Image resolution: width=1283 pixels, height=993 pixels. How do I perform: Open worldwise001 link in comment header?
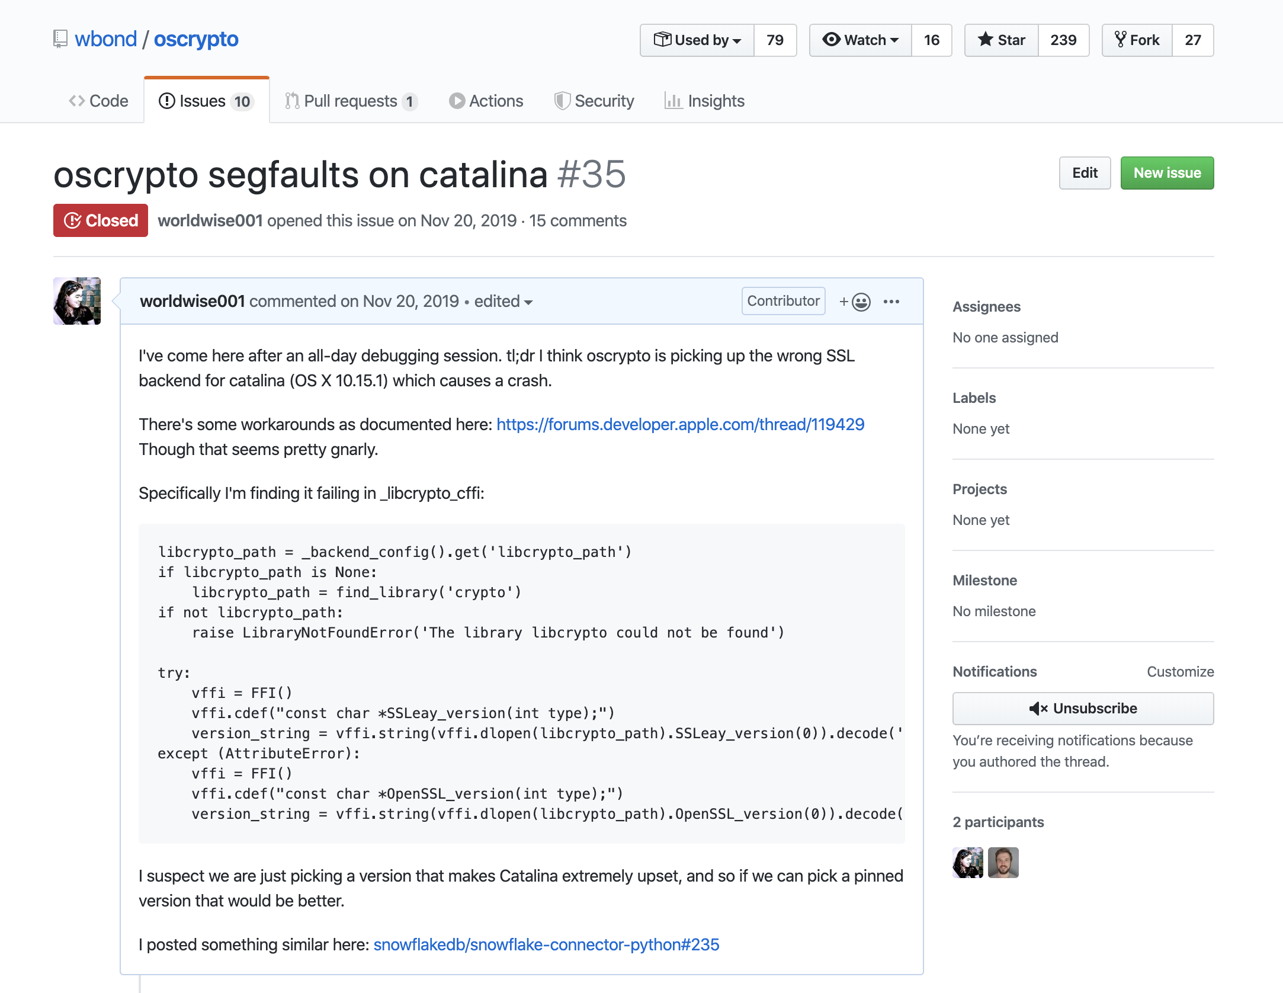(x=193, y=301)
